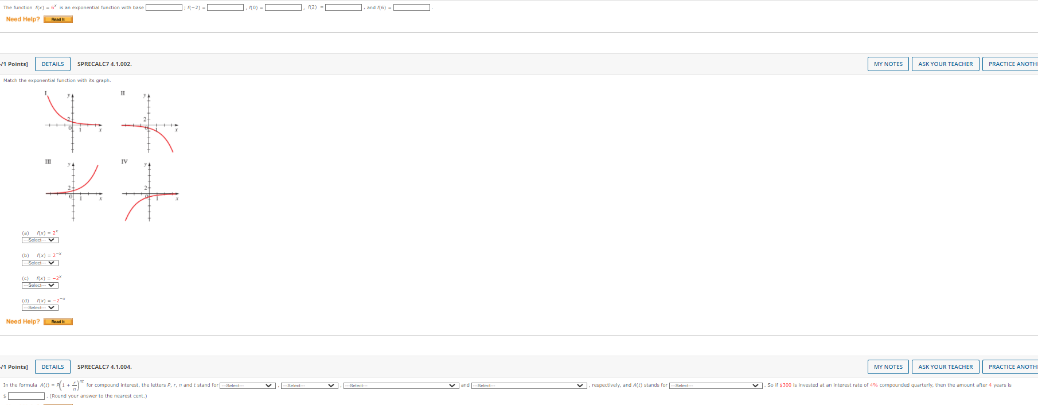The width and height of the screenshot is (1038, 405).
Task: Open the graph choice dropdown for (c) f(x) = -2^x
Action: (40, 286)
